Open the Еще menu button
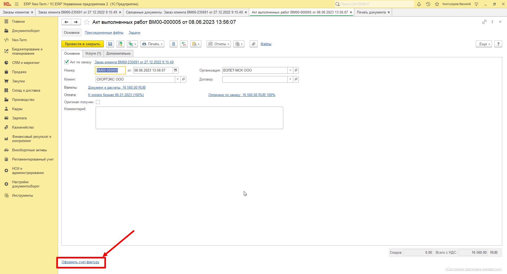 (484, 44)
